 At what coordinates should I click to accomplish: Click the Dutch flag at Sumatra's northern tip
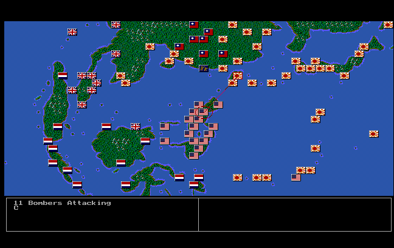pyautogui.click(x=63, y=76)
